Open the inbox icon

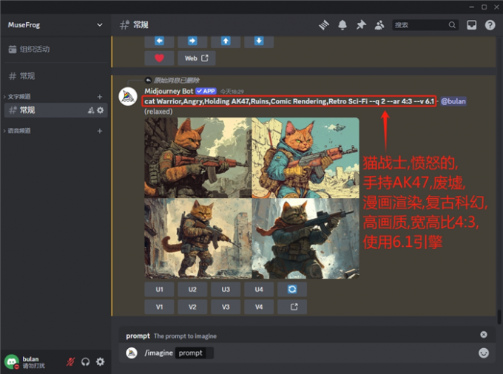[x=471, y=25]
